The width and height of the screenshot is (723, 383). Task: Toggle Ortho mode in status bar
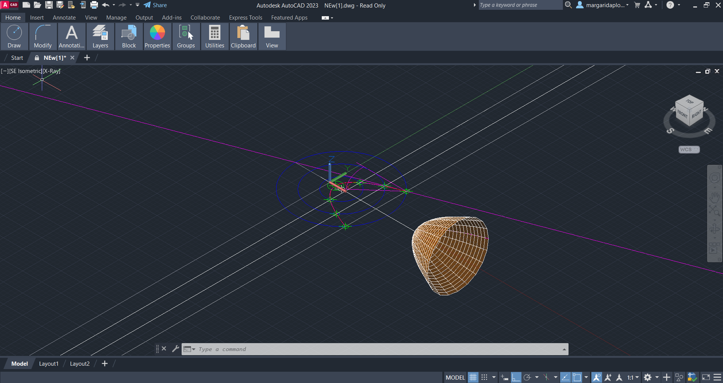click(516, 377)
